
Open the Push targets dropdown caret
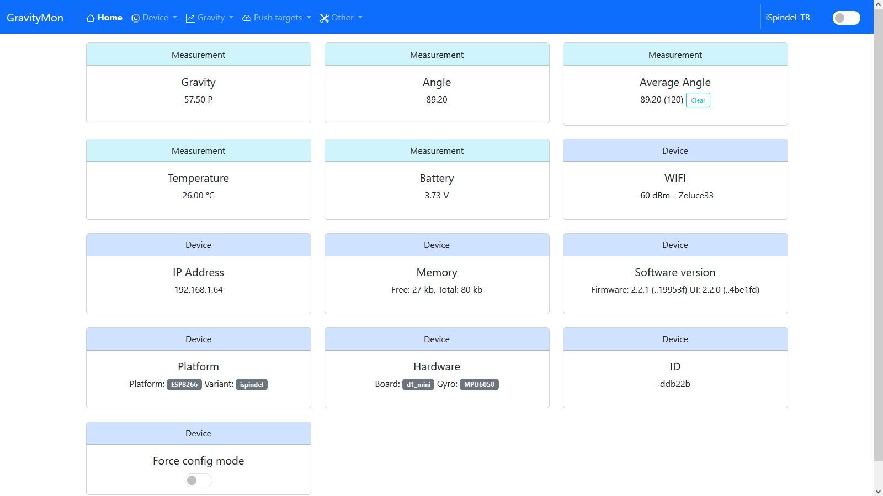coord(309,18)
